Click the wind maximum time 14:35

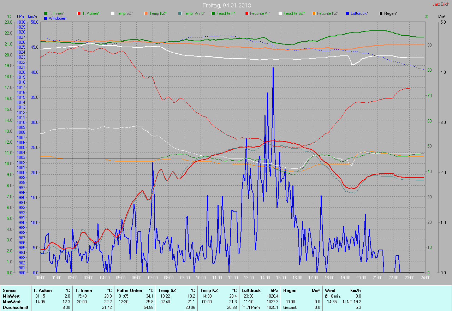(332, 302)
